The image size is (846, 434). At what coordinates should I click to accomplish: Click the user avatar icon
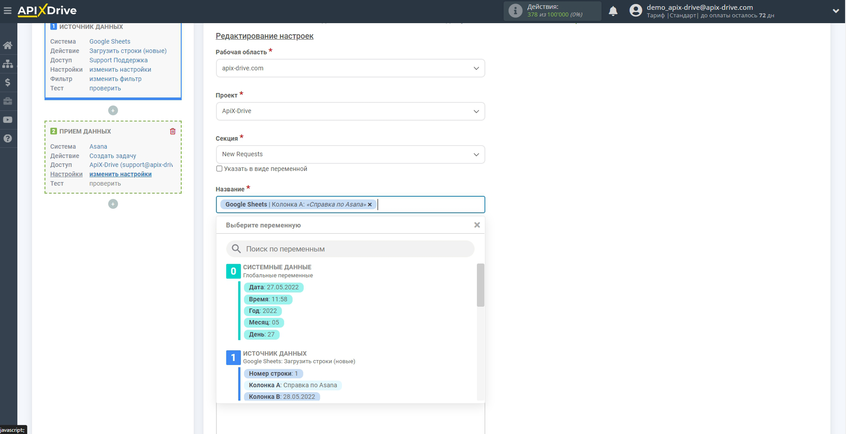pyautogui.click(x=635, y=11)
